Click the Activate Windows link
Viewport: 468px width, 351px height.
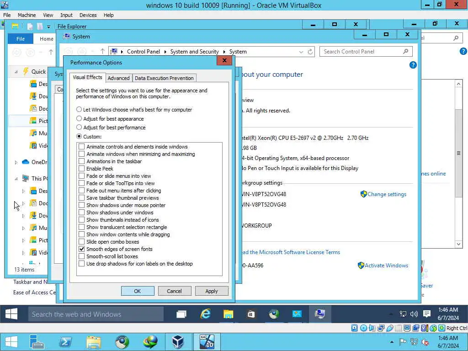[x=386, y=266]
